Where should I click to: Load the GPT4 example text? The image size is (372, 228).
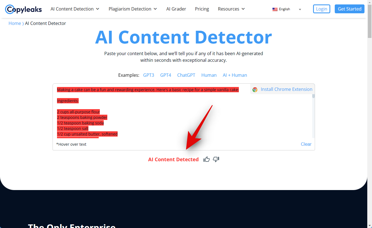(x=166, y=75)
